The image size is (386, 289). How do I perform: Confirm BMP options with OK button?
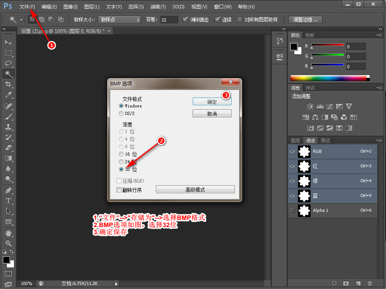click(x=212, y=102)
